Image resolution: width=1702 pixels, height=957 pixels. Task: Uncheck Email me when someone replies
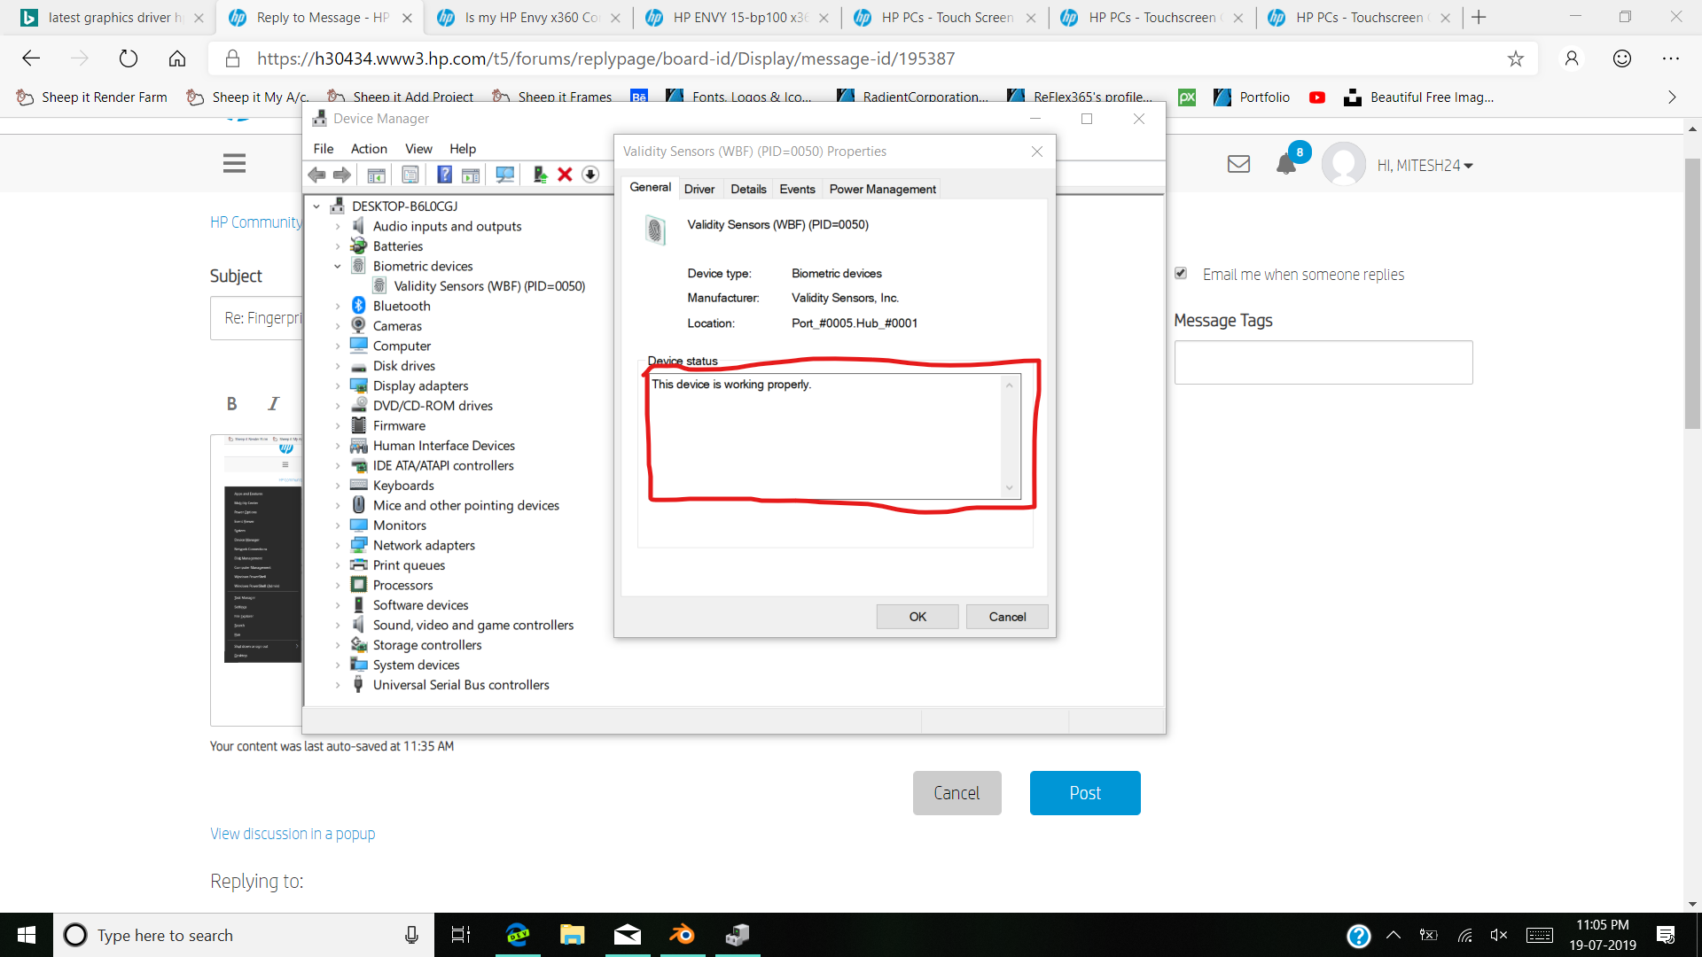1181,273
